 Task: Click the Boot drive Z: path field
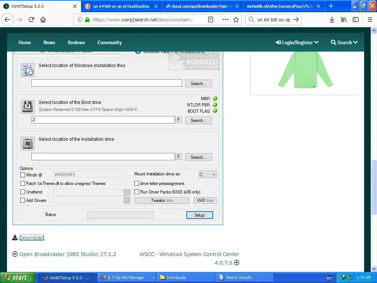pos(103,120)
